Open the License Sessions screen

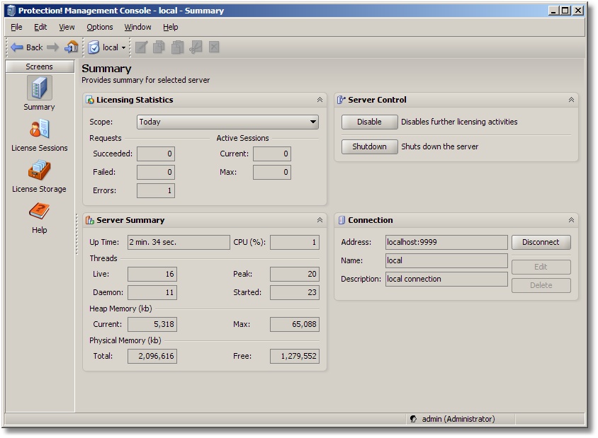(x=39, y=129)
